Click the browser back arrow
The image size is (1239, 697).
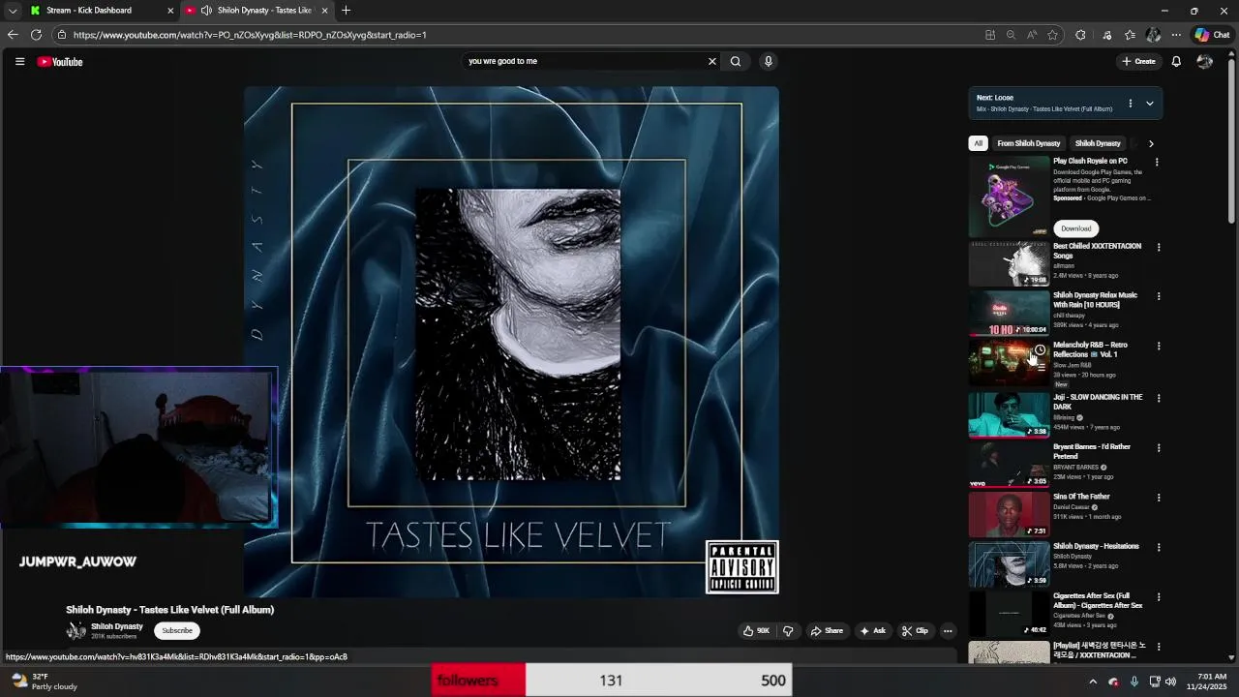coord(13,35)
